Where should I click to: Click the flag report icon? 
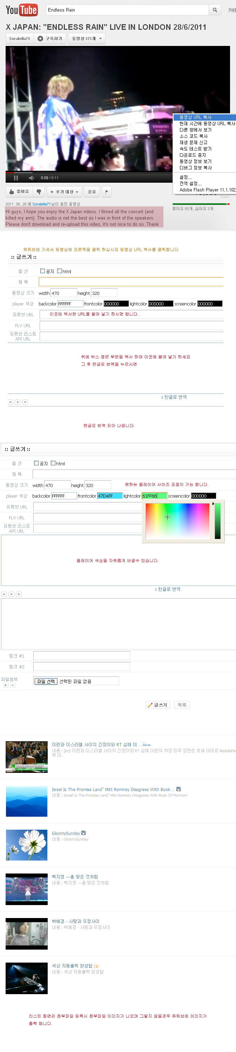[106, 191]
